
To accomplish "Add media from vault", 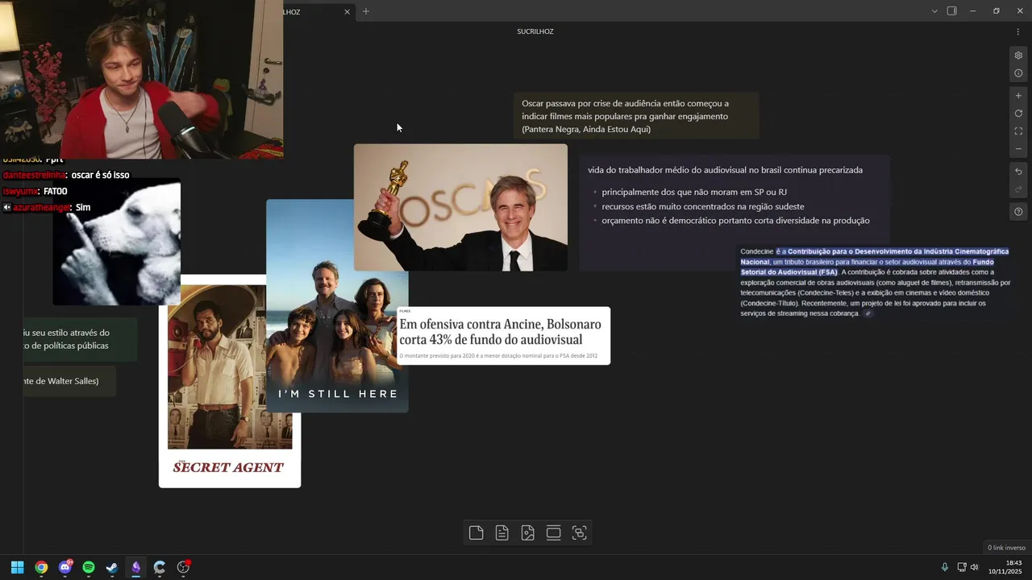I will [x=528, y=532].
